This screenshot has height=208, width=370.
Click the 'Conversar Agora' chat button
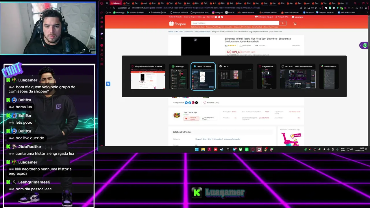tap(191, 118)
